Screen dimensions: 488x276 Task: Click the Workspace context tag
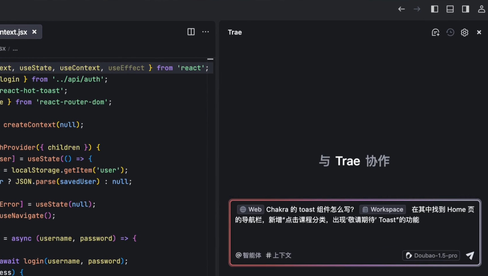coord(383,209)
